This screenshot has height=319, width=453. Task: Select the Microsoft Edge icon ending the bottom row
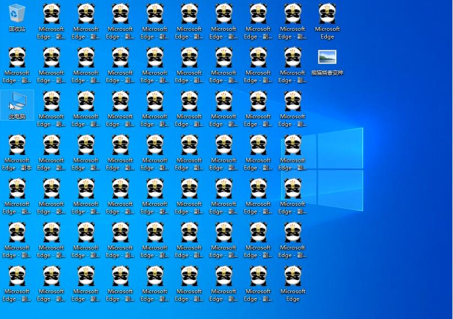click(293, 284)
